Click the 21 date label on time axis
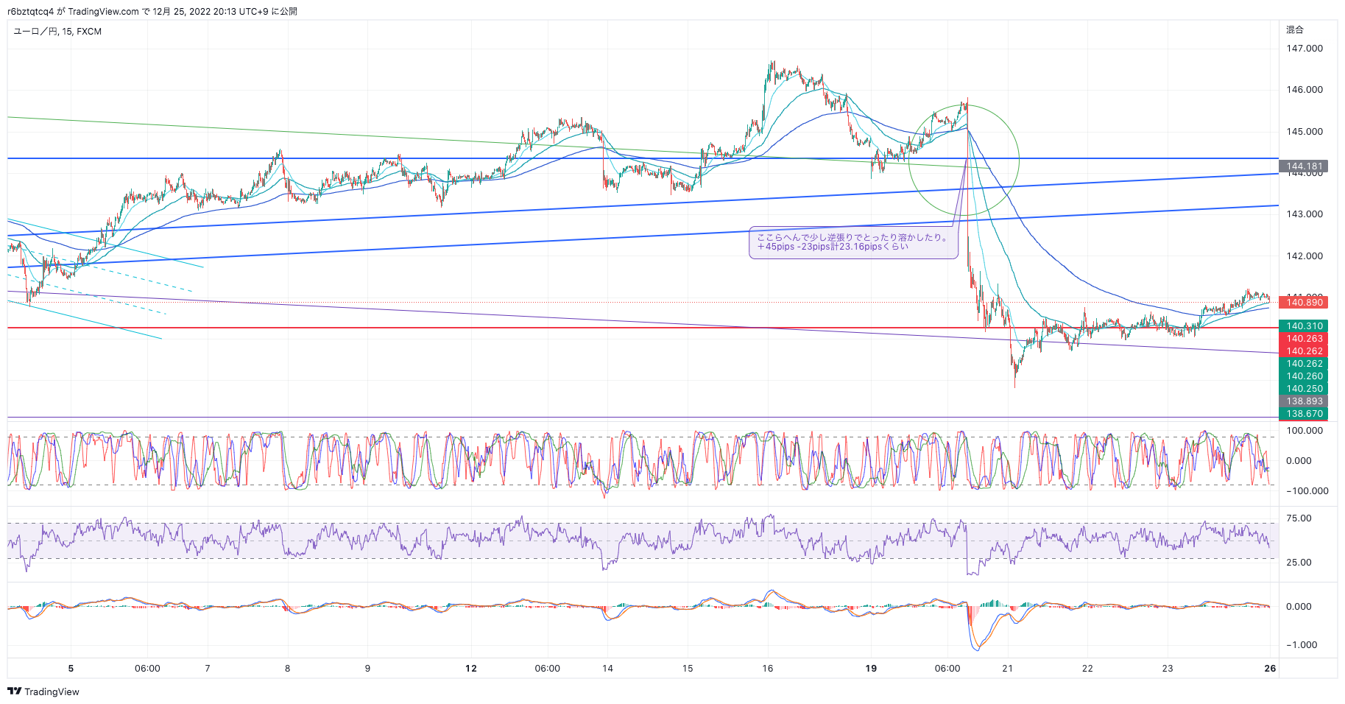Image resolution: width=1345 pixels, height=704 pixels. [1007, 669]
